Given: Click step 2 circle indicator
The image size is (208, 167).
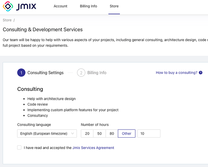Looking at the screenshot, I should pos(81,72).
